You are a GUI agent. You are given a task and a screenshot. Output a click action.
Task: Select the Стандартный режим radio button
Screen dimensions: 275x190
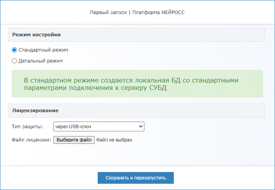pyautogui.click(x=15, y=50)
